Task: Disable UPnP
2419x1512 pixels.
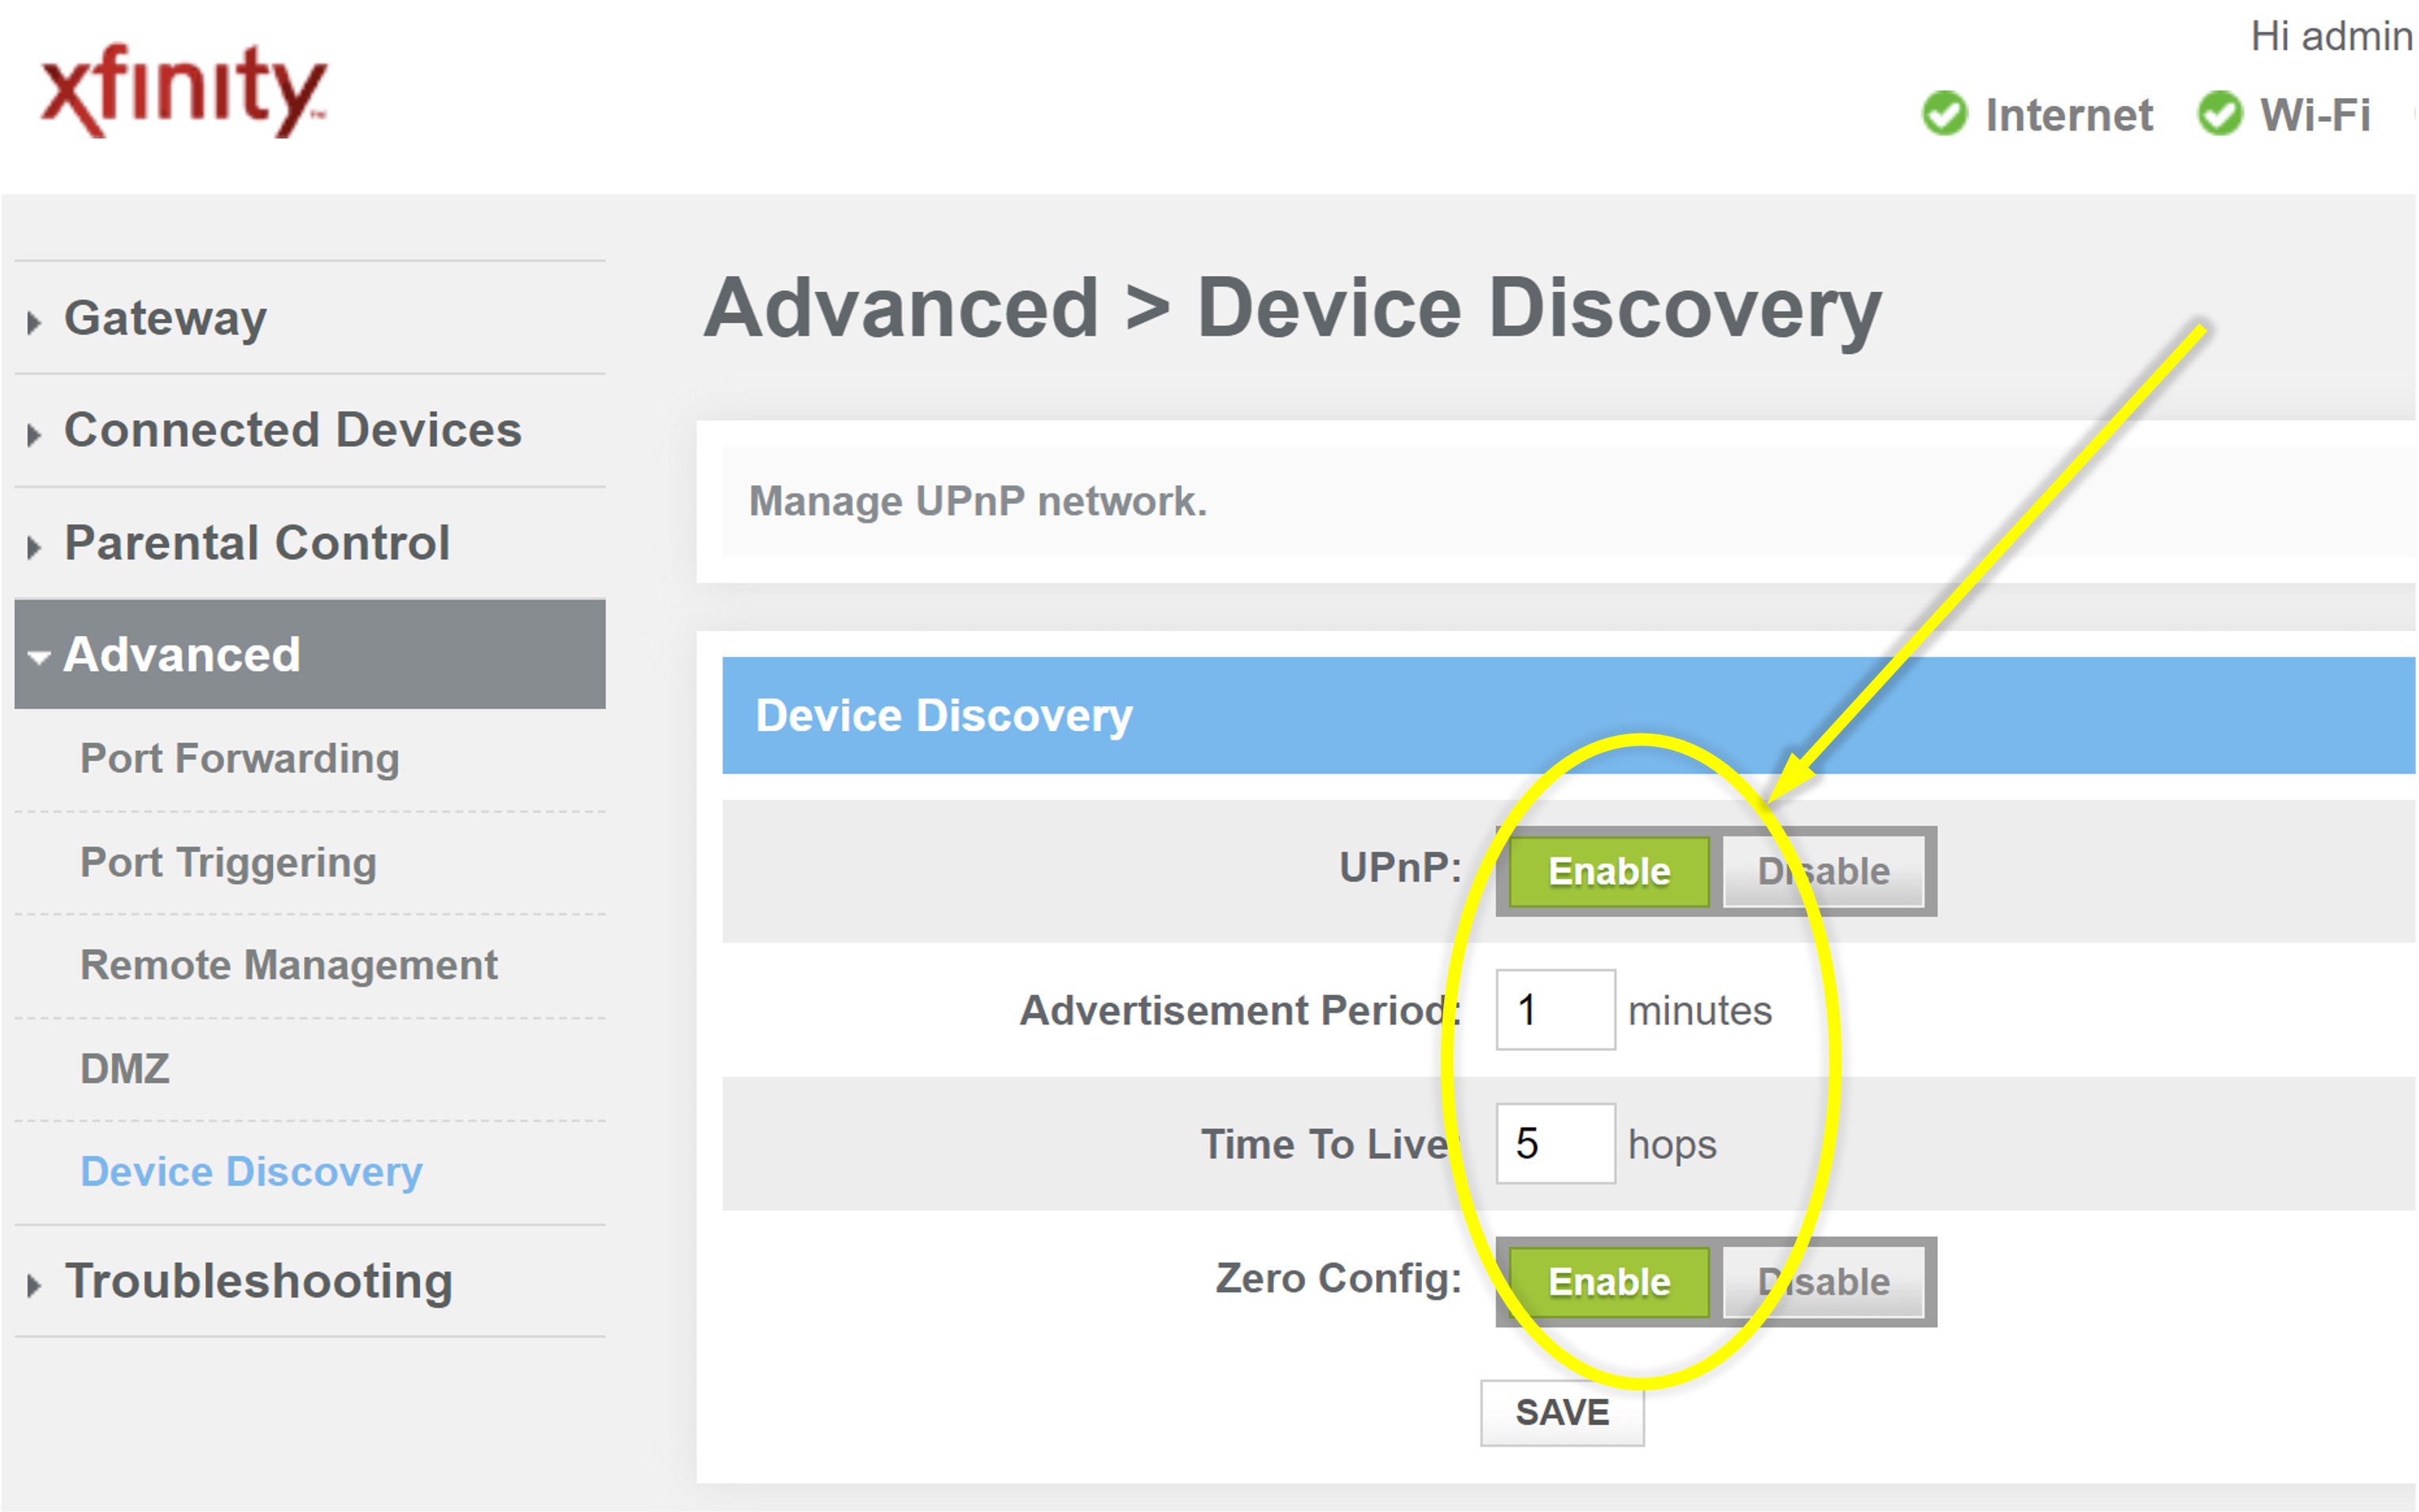Action: 1824,872
